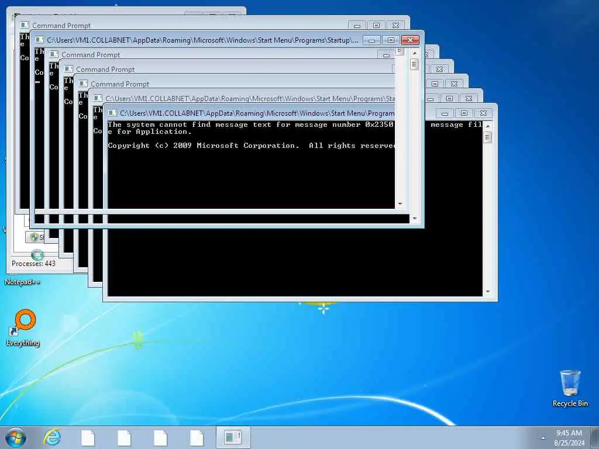Show hidden icons in the system tray
The image size is (599, 449).
tap(543, 438)
